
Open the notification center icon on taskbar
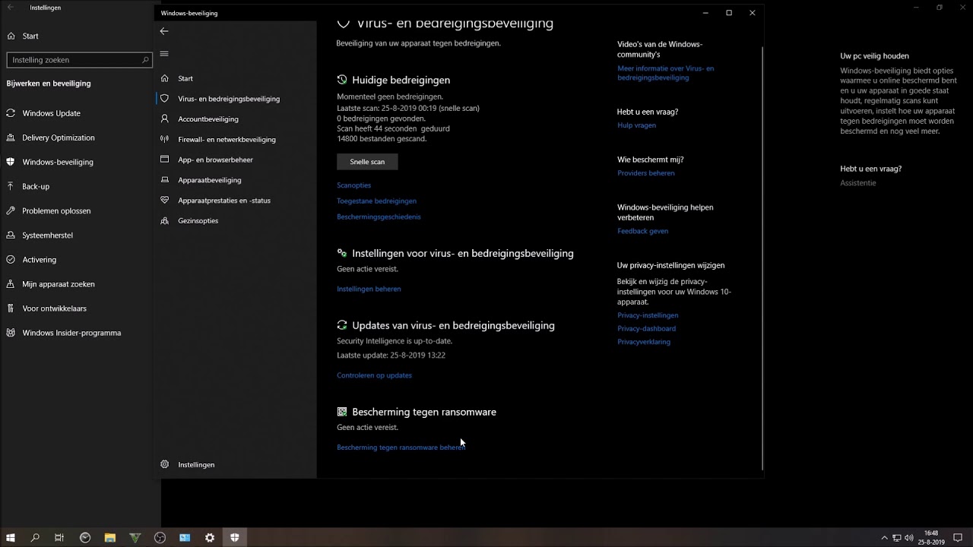click(x=958, y=538)
